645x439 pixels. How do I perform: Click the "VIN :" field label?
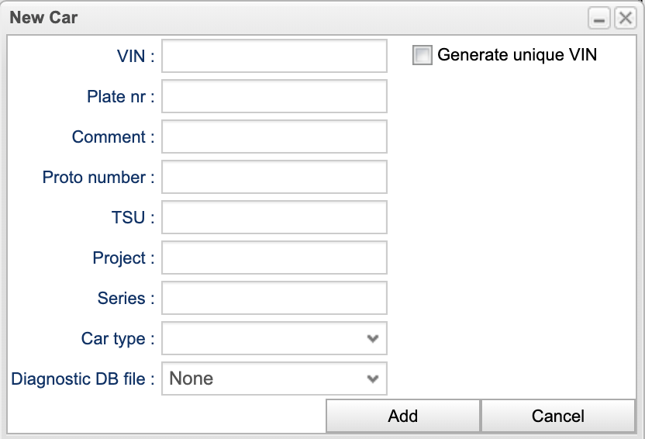[x=136, y=56]
